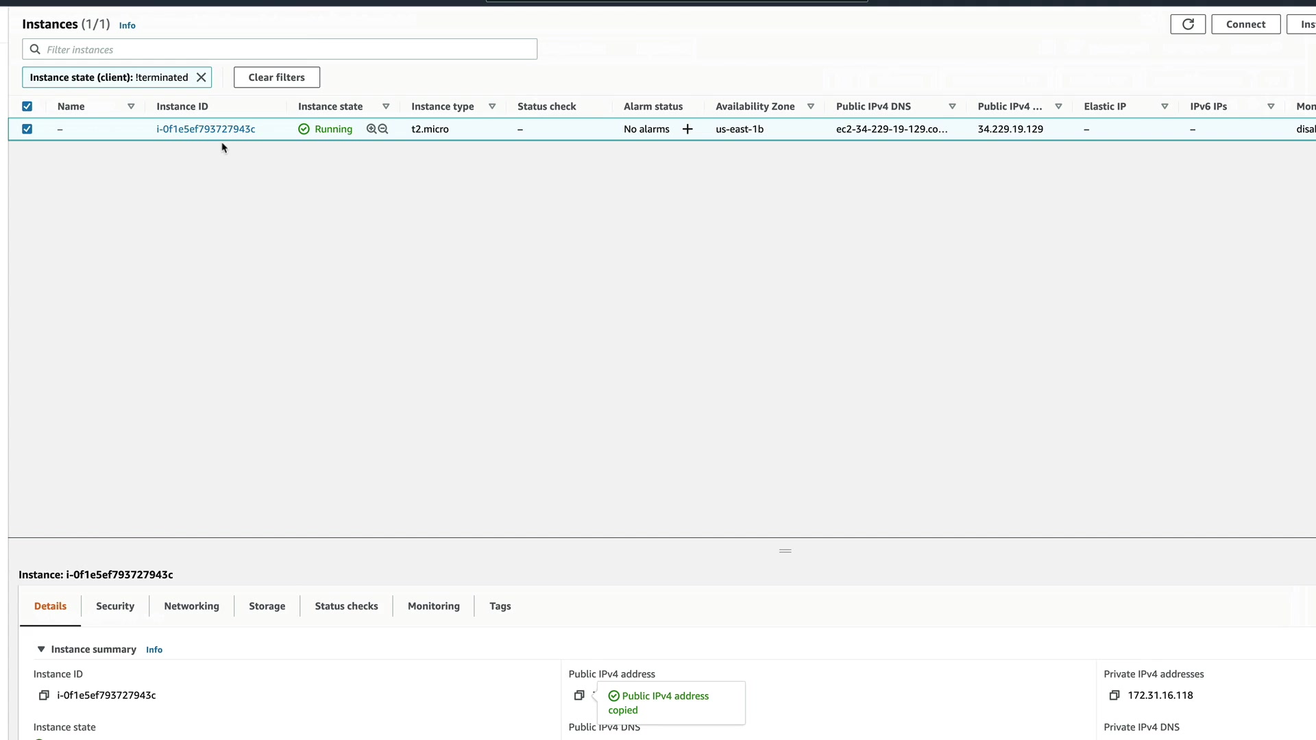This screenshot has height=740, width=1316.
Task: Open the Instance state column filter arrow
Action: coord(386,106)
